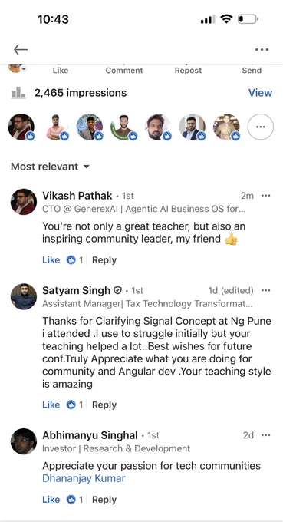Go back using the arrow icon
Viewport: 283px width, 522px height.
tap(21, 50)
